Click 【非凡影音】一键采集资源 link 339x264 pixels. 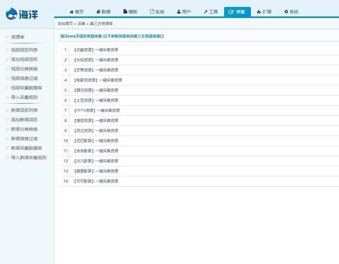(x=96, y=161)
